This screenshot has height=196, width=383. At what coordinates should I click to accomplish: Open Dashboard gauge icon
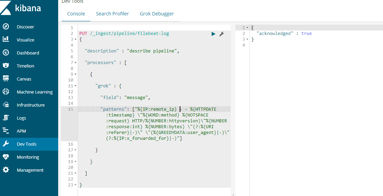point(6,53)
